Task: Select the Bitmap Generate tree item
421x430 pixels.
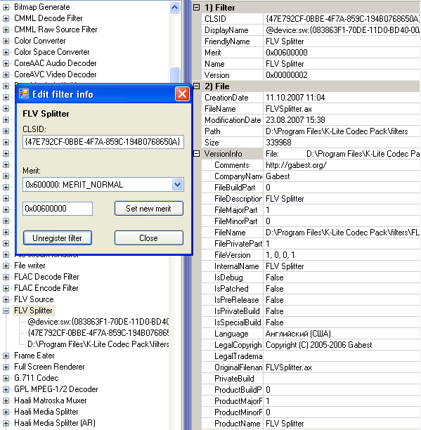Action: (42, 7)
